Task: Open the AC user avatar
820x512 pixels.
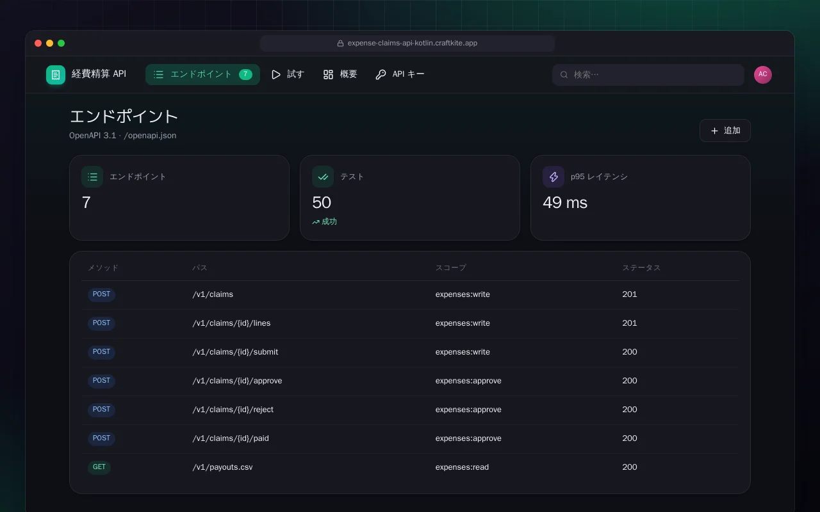Action: tap(763, 75)
